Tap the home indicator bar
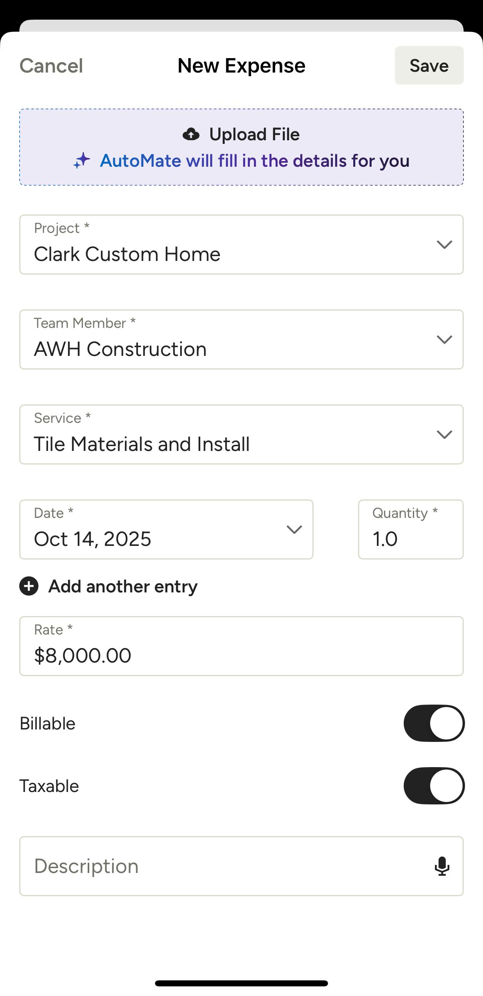Viewport: 483px width, 996px height. click(241, 983)
